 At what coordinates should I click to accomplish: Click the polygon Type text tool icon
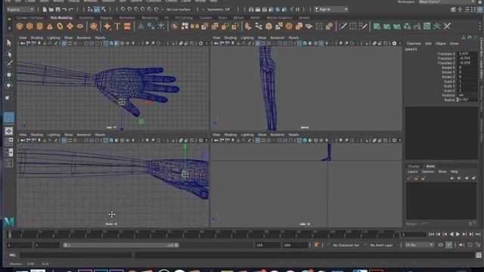point(117,26)
